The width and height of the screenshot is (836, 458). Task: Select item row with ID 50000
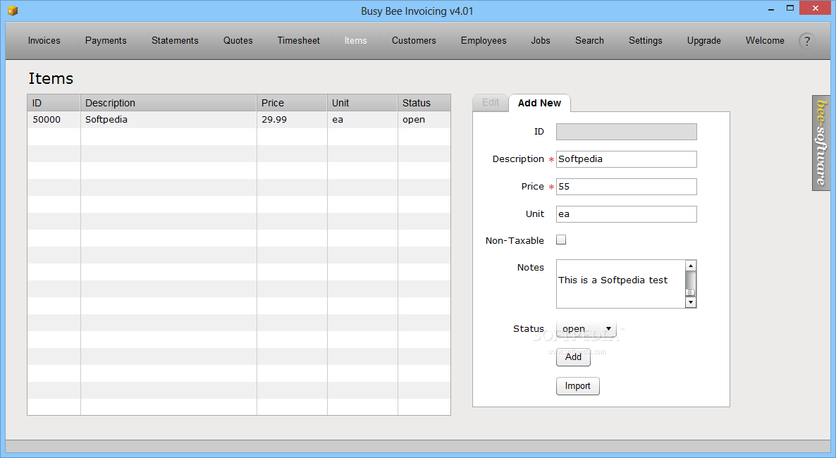[239, 119]
